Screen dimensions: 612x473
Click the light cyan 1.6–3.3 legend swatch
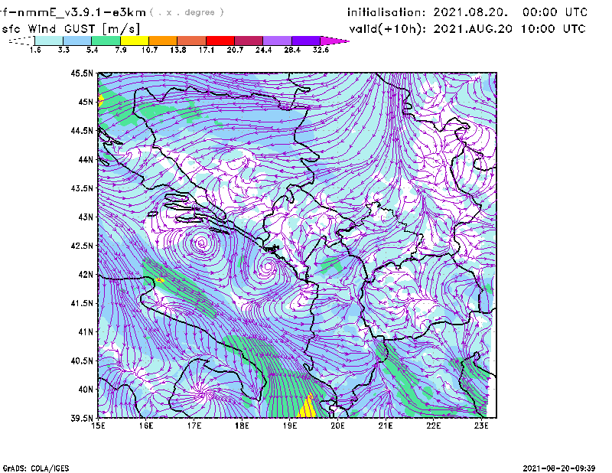[49, 41]
